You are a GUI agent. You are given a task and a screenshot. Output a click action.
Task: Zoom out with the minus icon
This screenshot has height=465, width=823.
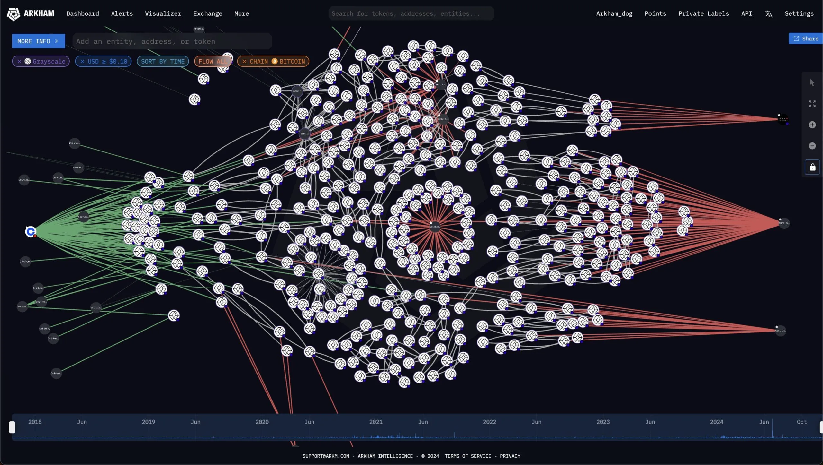coord(812,146)
